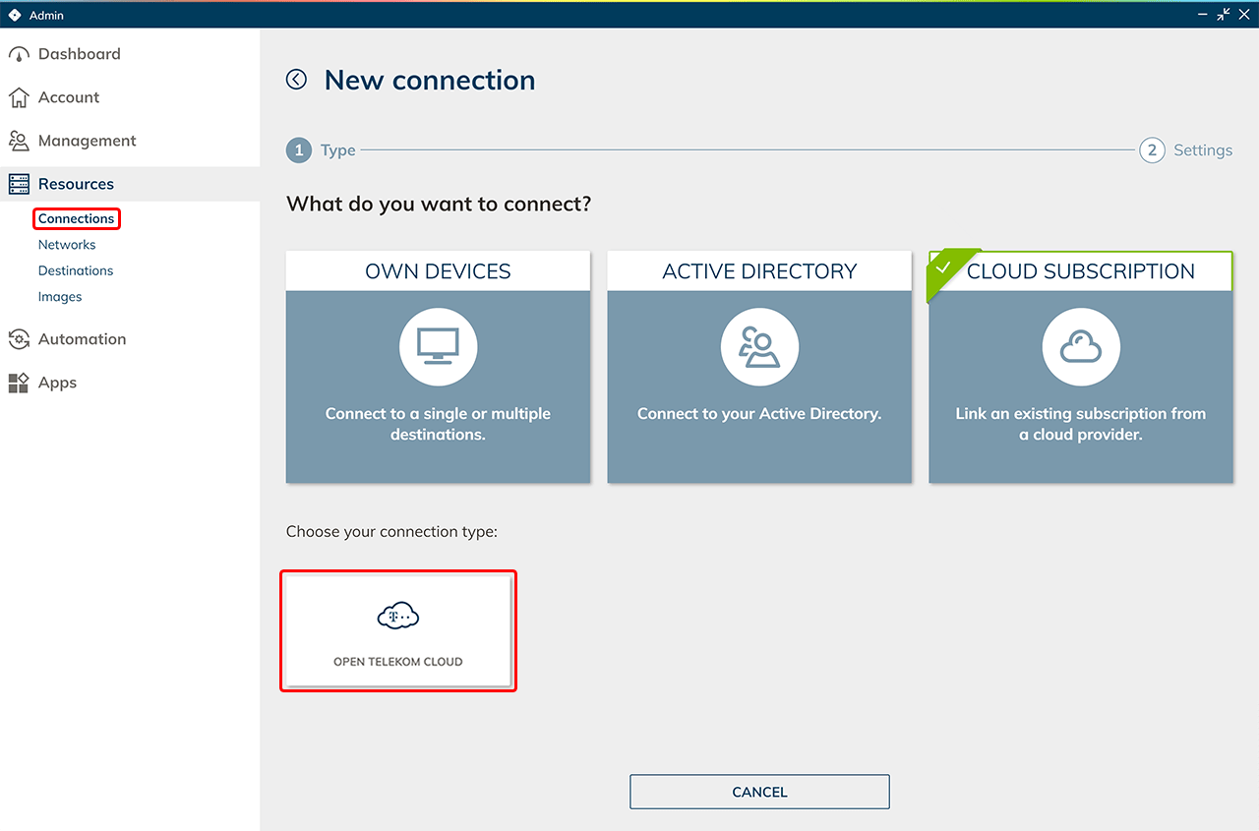This screenshot has width=1259, height=831.
Task: Toggle the green checkmark on Cloud Subscription
Action: pos(944,267)
